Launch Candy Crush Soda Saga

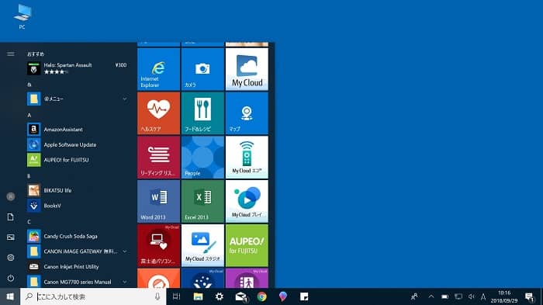coord(78,236)
